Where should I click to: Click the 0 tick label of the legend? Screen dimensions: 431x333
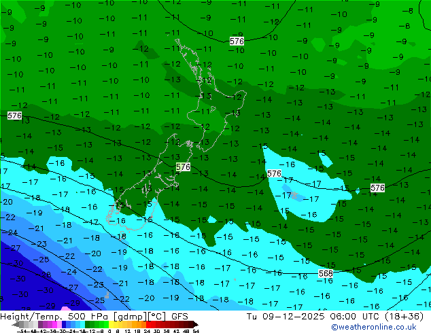(x=109, y=331)
